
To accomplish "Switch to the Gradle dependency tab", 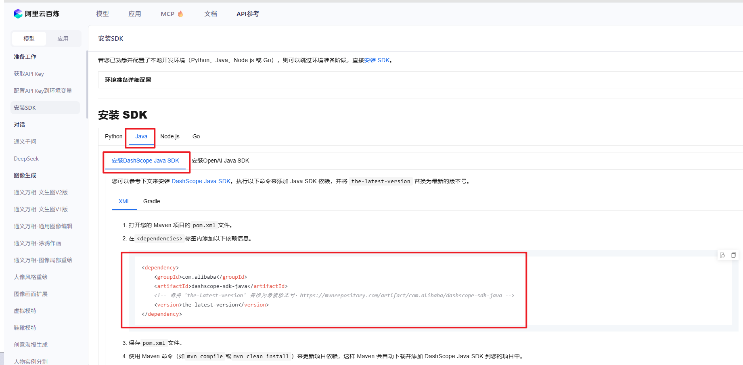I will tap(152, 201).
